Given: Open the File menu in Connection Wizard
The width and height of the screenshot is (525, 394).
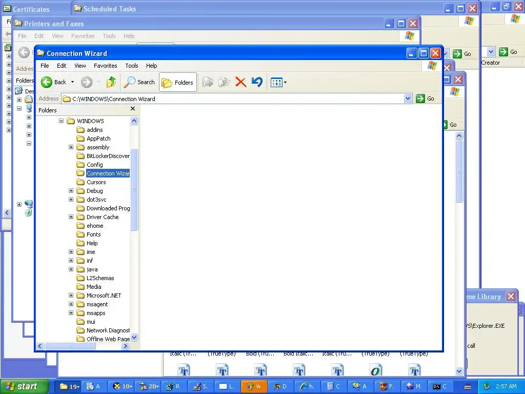Looking at the screenshot, I should coord(45,66).
